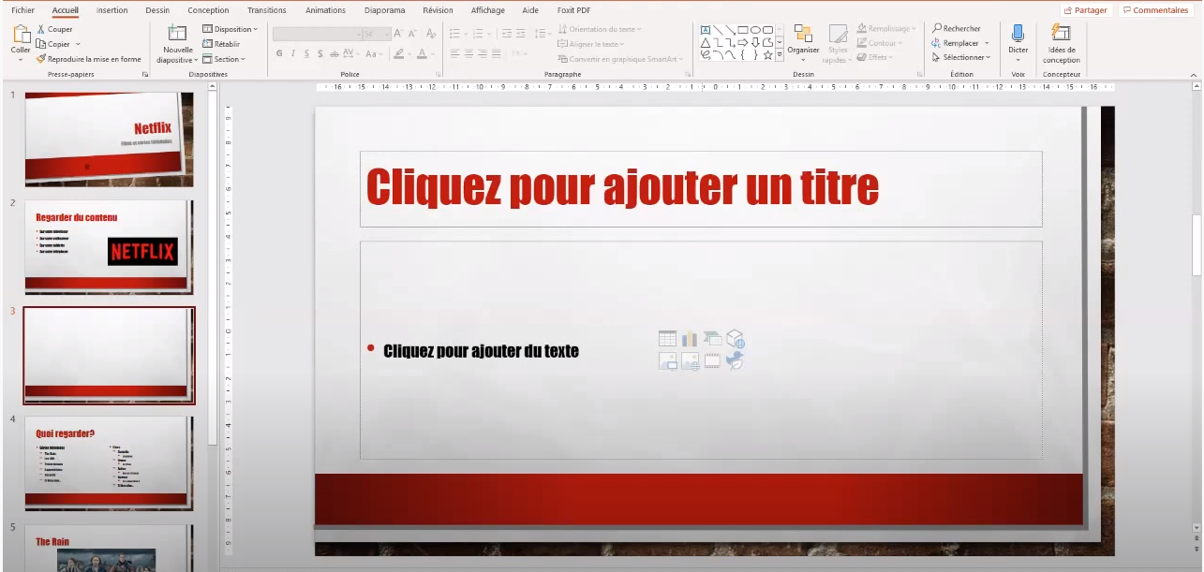Insert a video from the placeholder
The width and height of the screenshot is (1204, 572).
pyautogui.click(x=712, y=361)
